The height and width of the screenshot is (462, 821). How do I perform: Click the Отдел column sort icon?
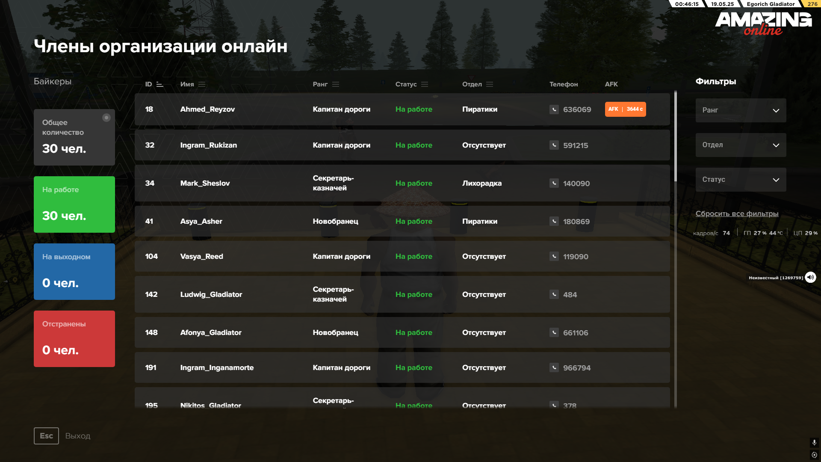(x=490, y=84)
